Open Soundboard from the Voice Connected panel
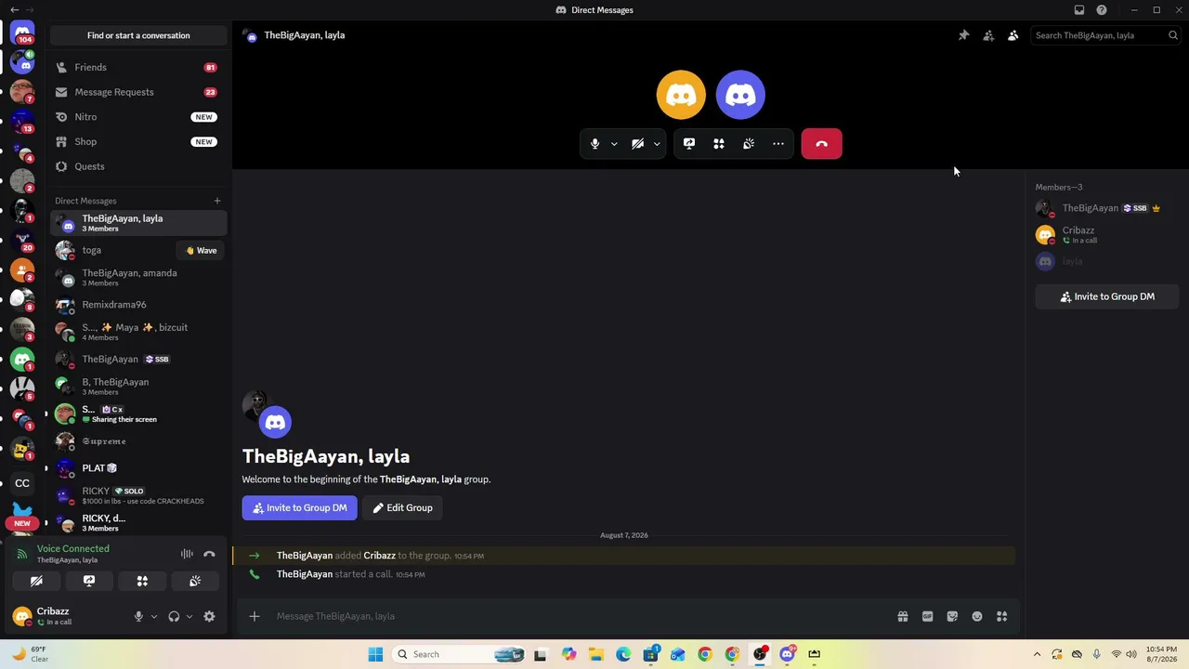The height and width of the screenshot is (669, 1189). [x=195, y=581]
